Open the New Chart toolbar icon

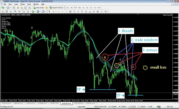tap(3, 8)
